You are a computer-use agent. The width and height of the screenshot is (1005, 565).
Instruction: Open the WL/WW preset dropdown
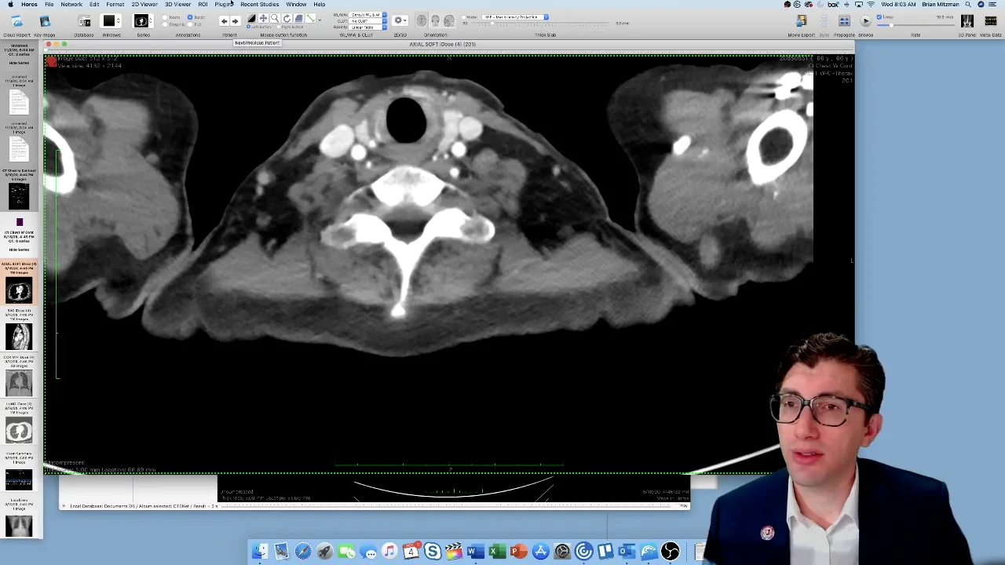coord(369,14)
